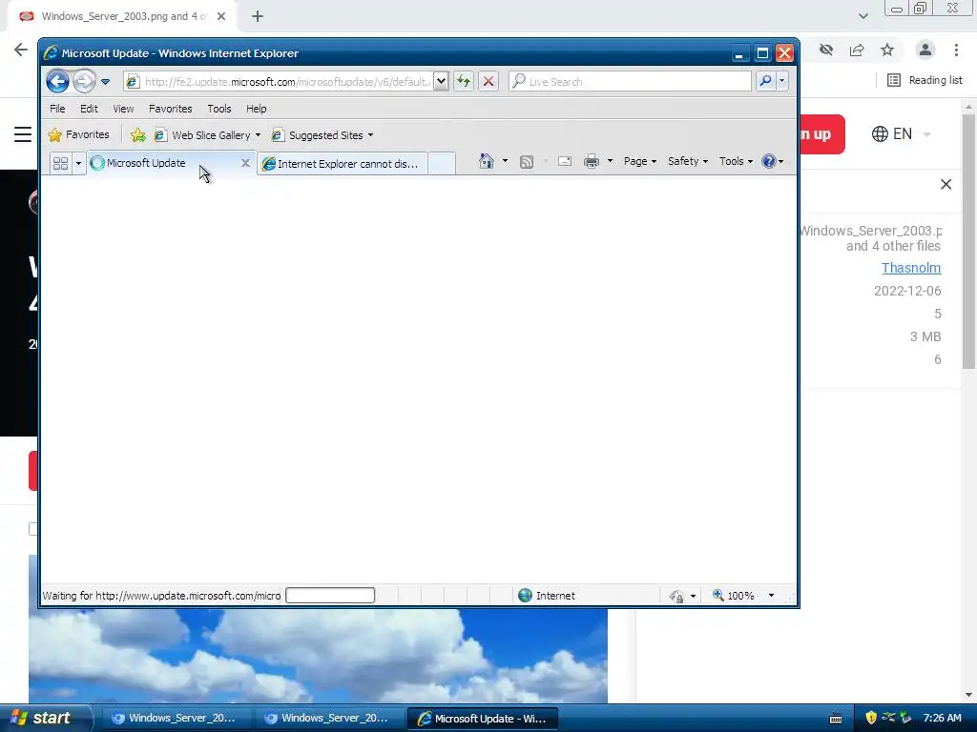Click the blue Help question mark icon
This screenshot has width=977, height=732.
[x=769, y=161]
